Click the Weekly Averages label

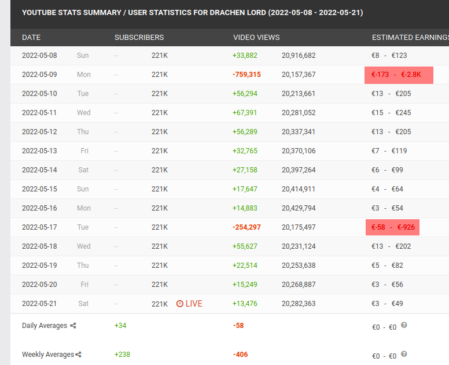tap(48, 355)
